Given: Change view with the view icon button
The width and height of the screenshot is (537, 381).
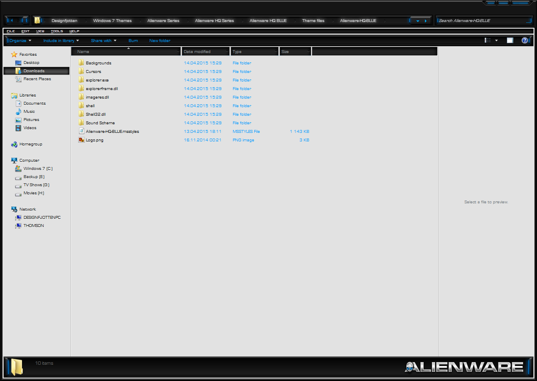Looking at the screenshot, I should click(x=488, y=40).
